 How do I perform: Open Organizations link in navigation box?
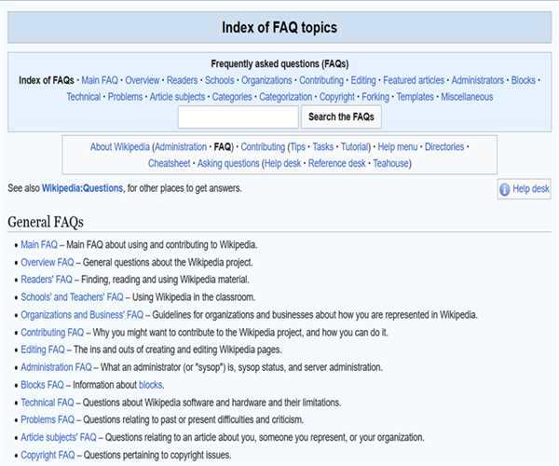click(266, 80)
